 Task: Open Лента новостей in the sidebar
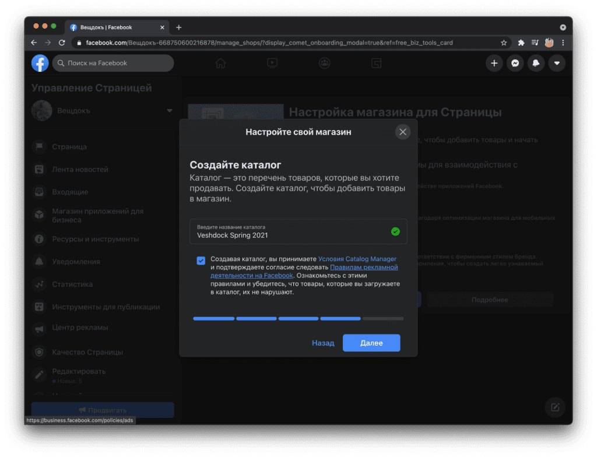coord(80,170)
